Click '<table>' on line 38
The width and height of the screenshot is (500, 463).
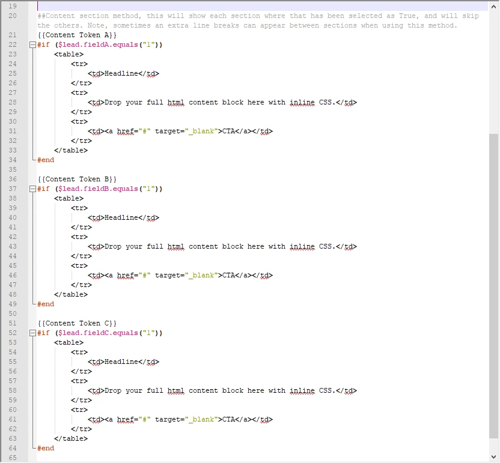click(69, 198)
